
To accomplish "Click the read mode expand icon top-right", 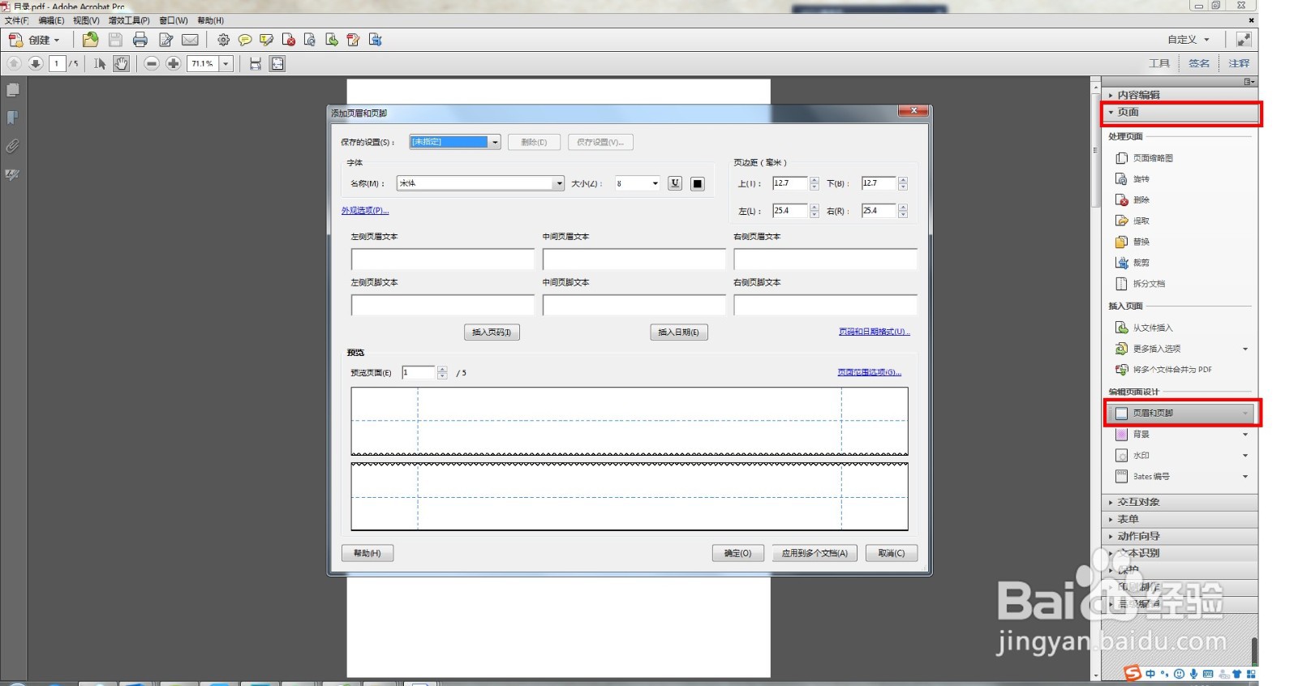I will click(x=1243, y=39).
